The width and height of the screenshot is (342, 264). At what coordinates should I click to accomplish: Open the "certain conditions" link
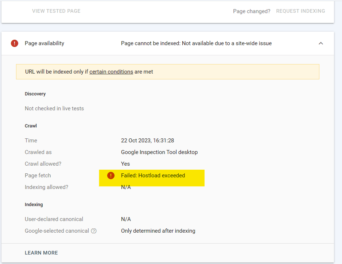(111, 72)
